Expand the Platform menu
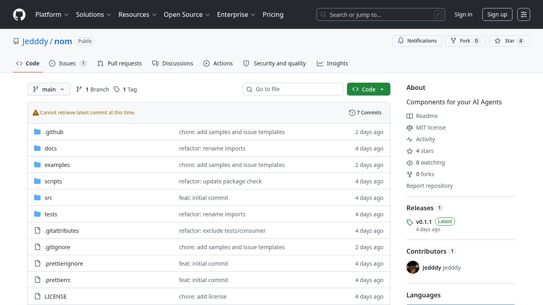 coord(52,14)
